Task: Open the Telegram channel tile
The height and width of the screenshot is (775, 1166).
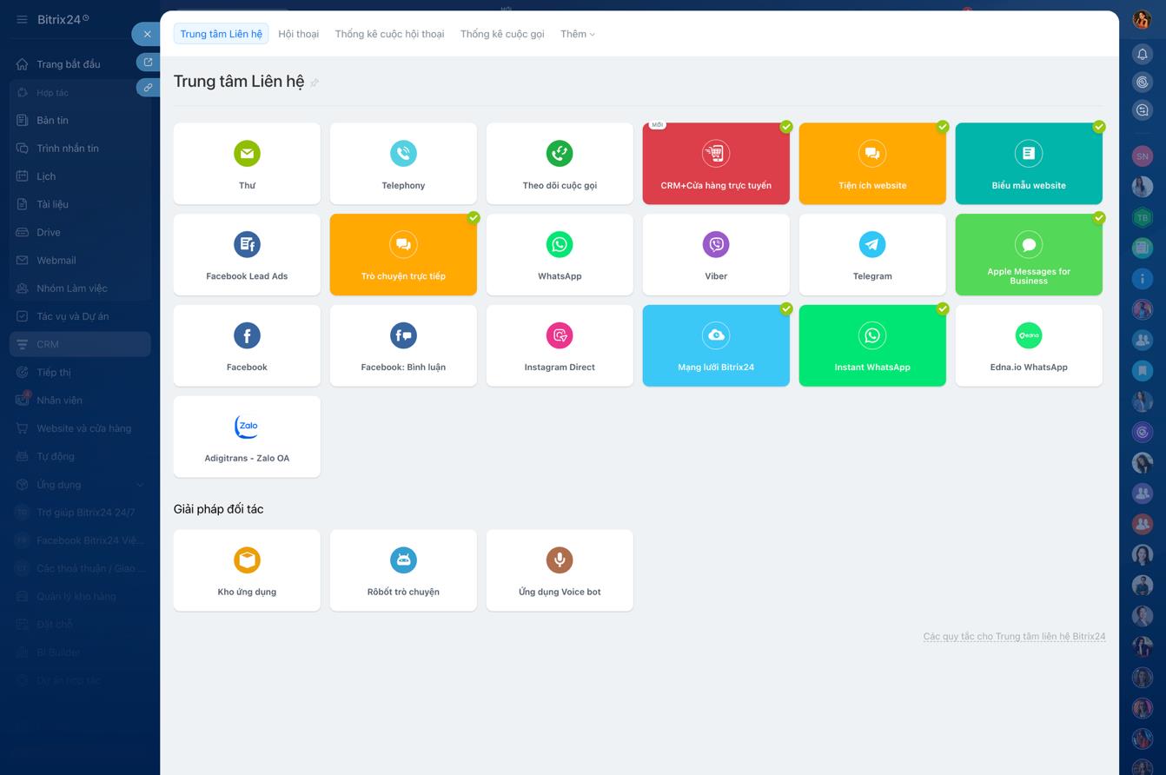Action: (872, 254)
